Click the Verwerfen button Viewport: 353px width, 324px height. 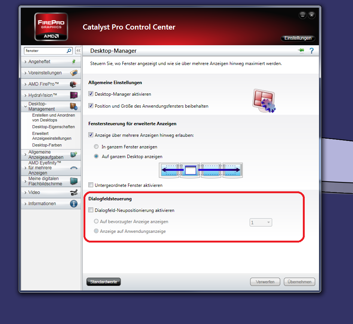coord(265,282)
